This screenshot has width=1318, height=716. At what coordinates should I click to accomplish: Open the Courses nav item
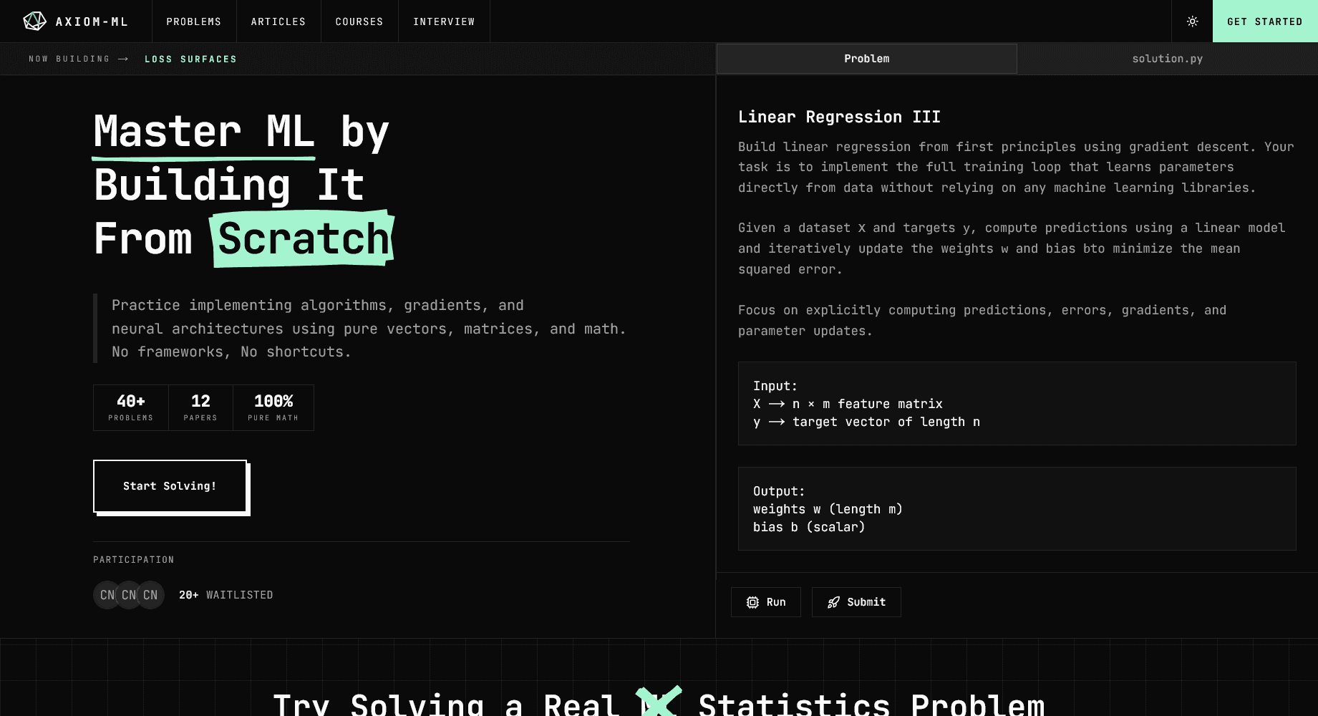(359, 21)
